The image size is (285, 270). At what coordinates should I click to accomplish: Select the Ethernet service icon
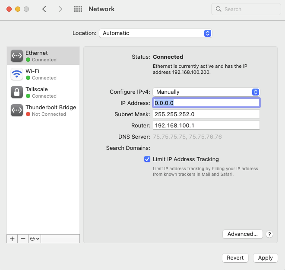[17, 56]
